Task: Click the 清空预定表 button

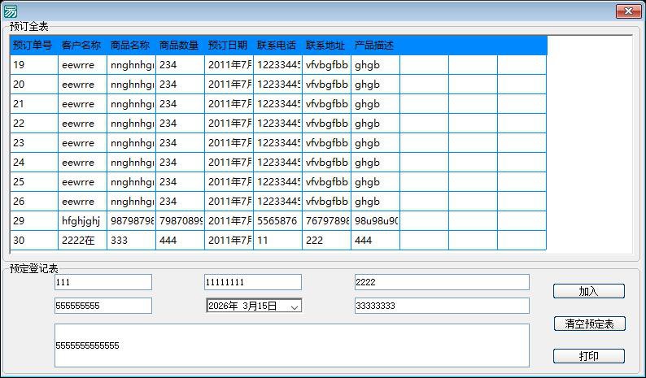Action: click(588, 324)
